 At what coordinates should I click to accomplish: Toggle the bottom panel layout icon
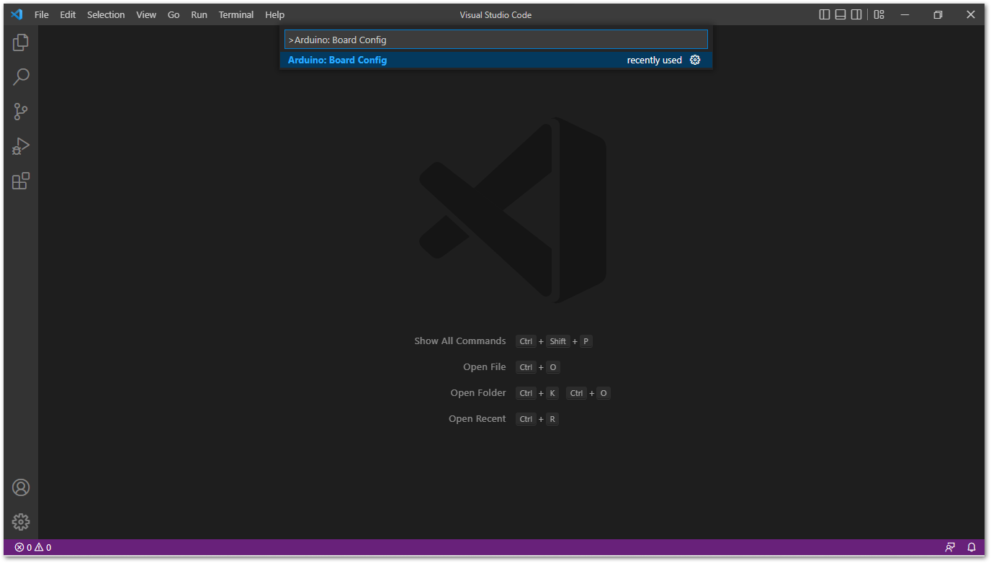[x=840, y=14]
